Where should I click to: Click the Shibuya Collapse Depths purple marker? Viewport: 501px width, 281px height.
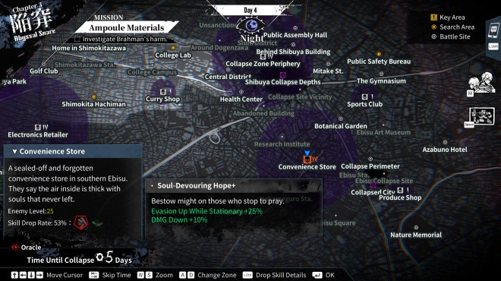tap(282, 74)
